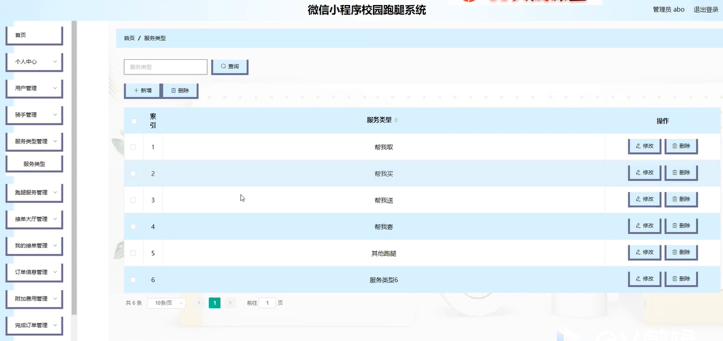
Task: Expand the 我的接单管理 sidebar menu
Action: [34, 246]
